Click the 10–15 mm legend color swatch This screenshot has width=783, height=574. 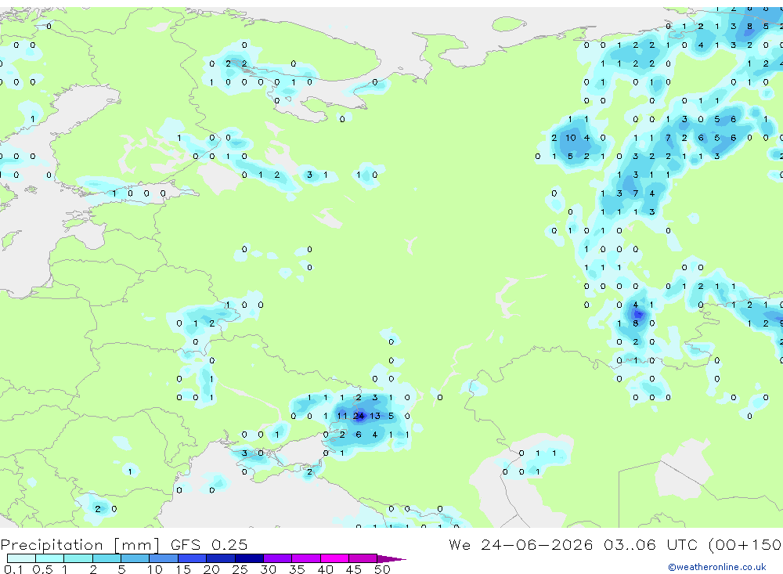pos(164,558)
